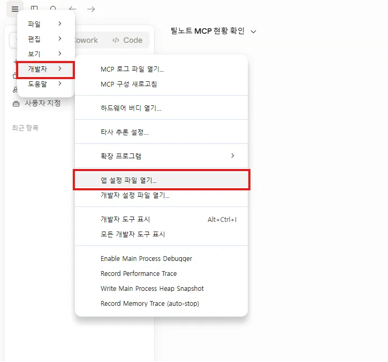
Task: Open the 개발자 submenu
Action: tap(46, 69)
